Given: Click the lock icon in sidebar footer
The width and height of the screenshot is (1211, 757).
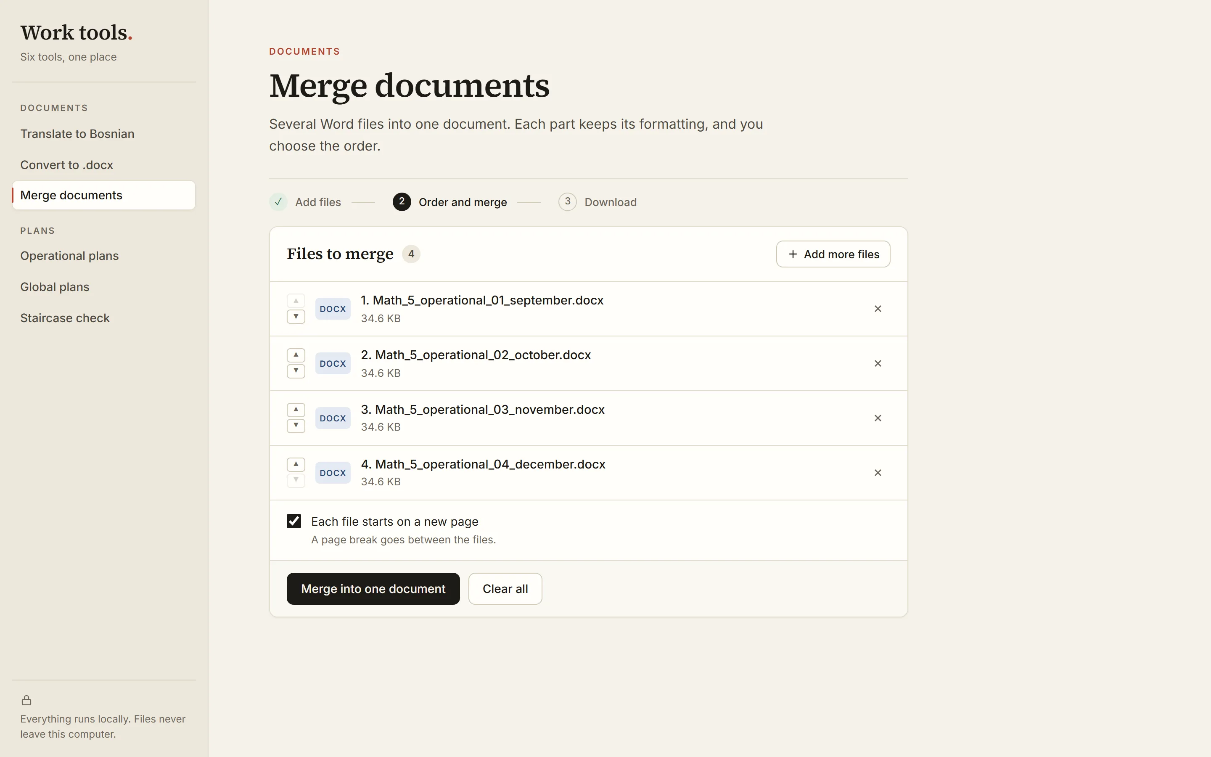Looking at the screenshot, I should [x=26, y=700].
